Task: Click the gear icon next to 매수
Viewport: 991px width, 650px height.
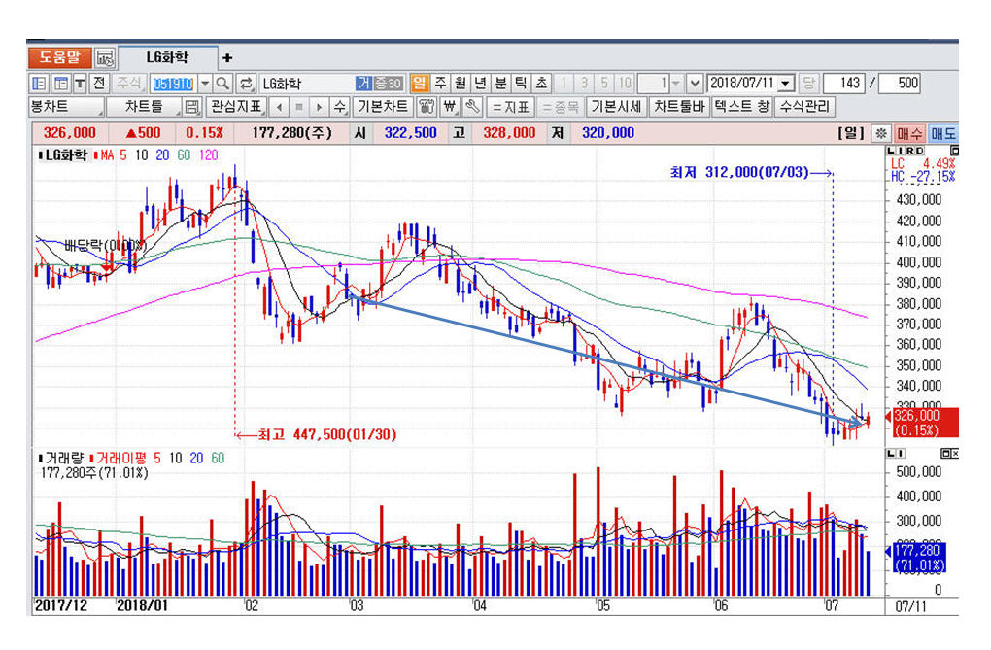Action: tap(880, 134)
